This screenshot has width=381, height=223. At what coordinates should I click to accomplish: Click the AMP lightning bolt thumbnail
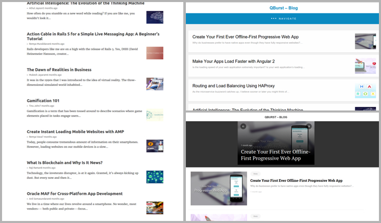pos(155,146)
